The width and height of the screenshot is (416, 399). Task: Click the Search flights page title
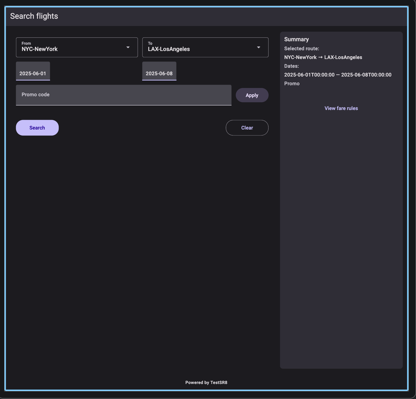[34, 16]
